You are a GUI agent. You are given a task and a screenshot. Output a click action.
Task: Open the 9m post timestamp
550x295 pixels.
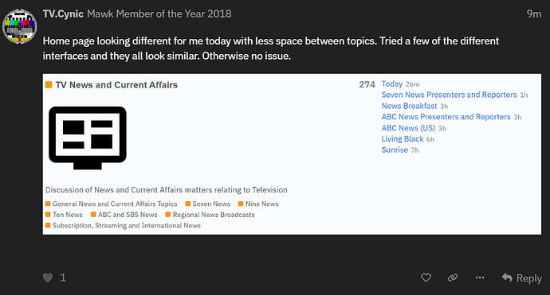coord(534,14)
